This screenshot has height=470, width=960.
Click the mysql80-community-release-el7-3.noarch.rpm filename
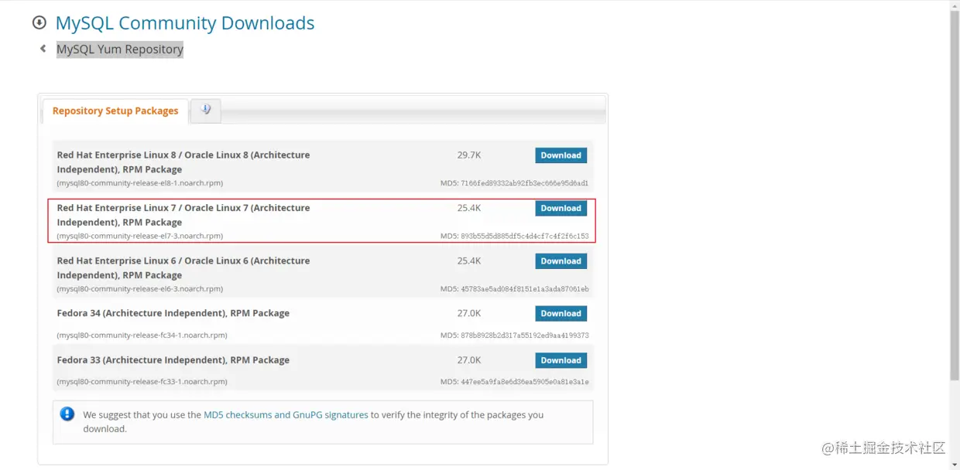pyautogui.click(x=140, y=236)
